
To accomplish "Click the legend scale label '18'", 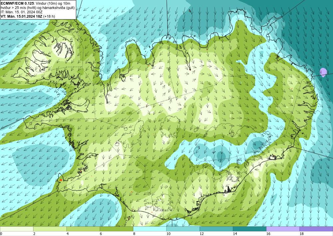I will 302,234.
